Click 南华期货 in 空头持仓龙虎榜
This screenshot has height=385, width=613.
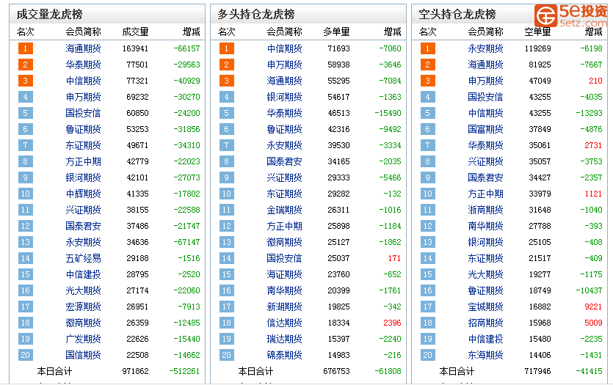point(485,226)
